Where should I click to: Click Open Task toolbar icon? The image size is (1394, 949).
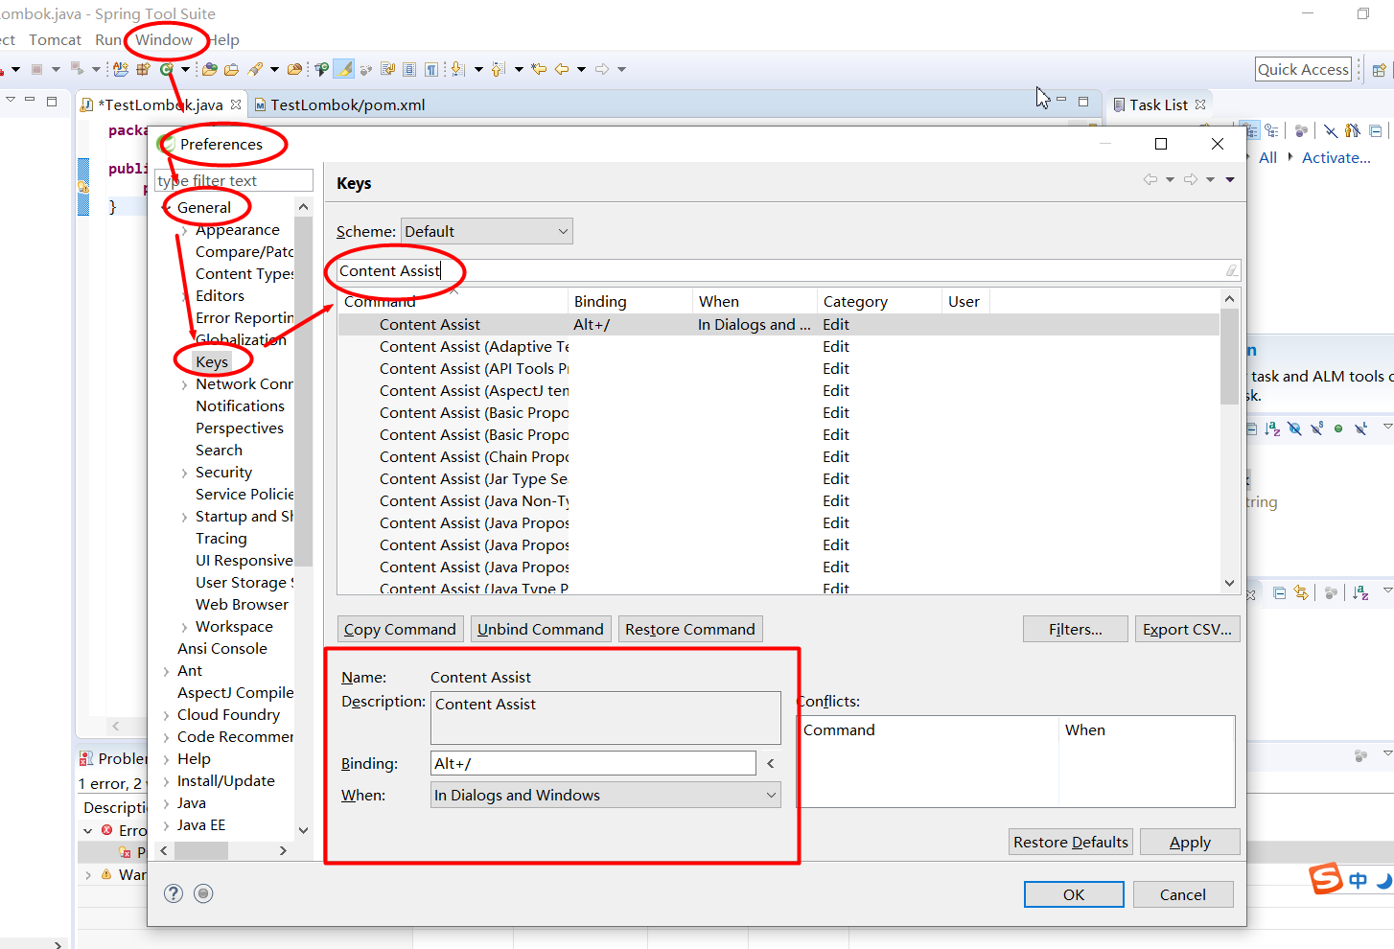point(231,69)
